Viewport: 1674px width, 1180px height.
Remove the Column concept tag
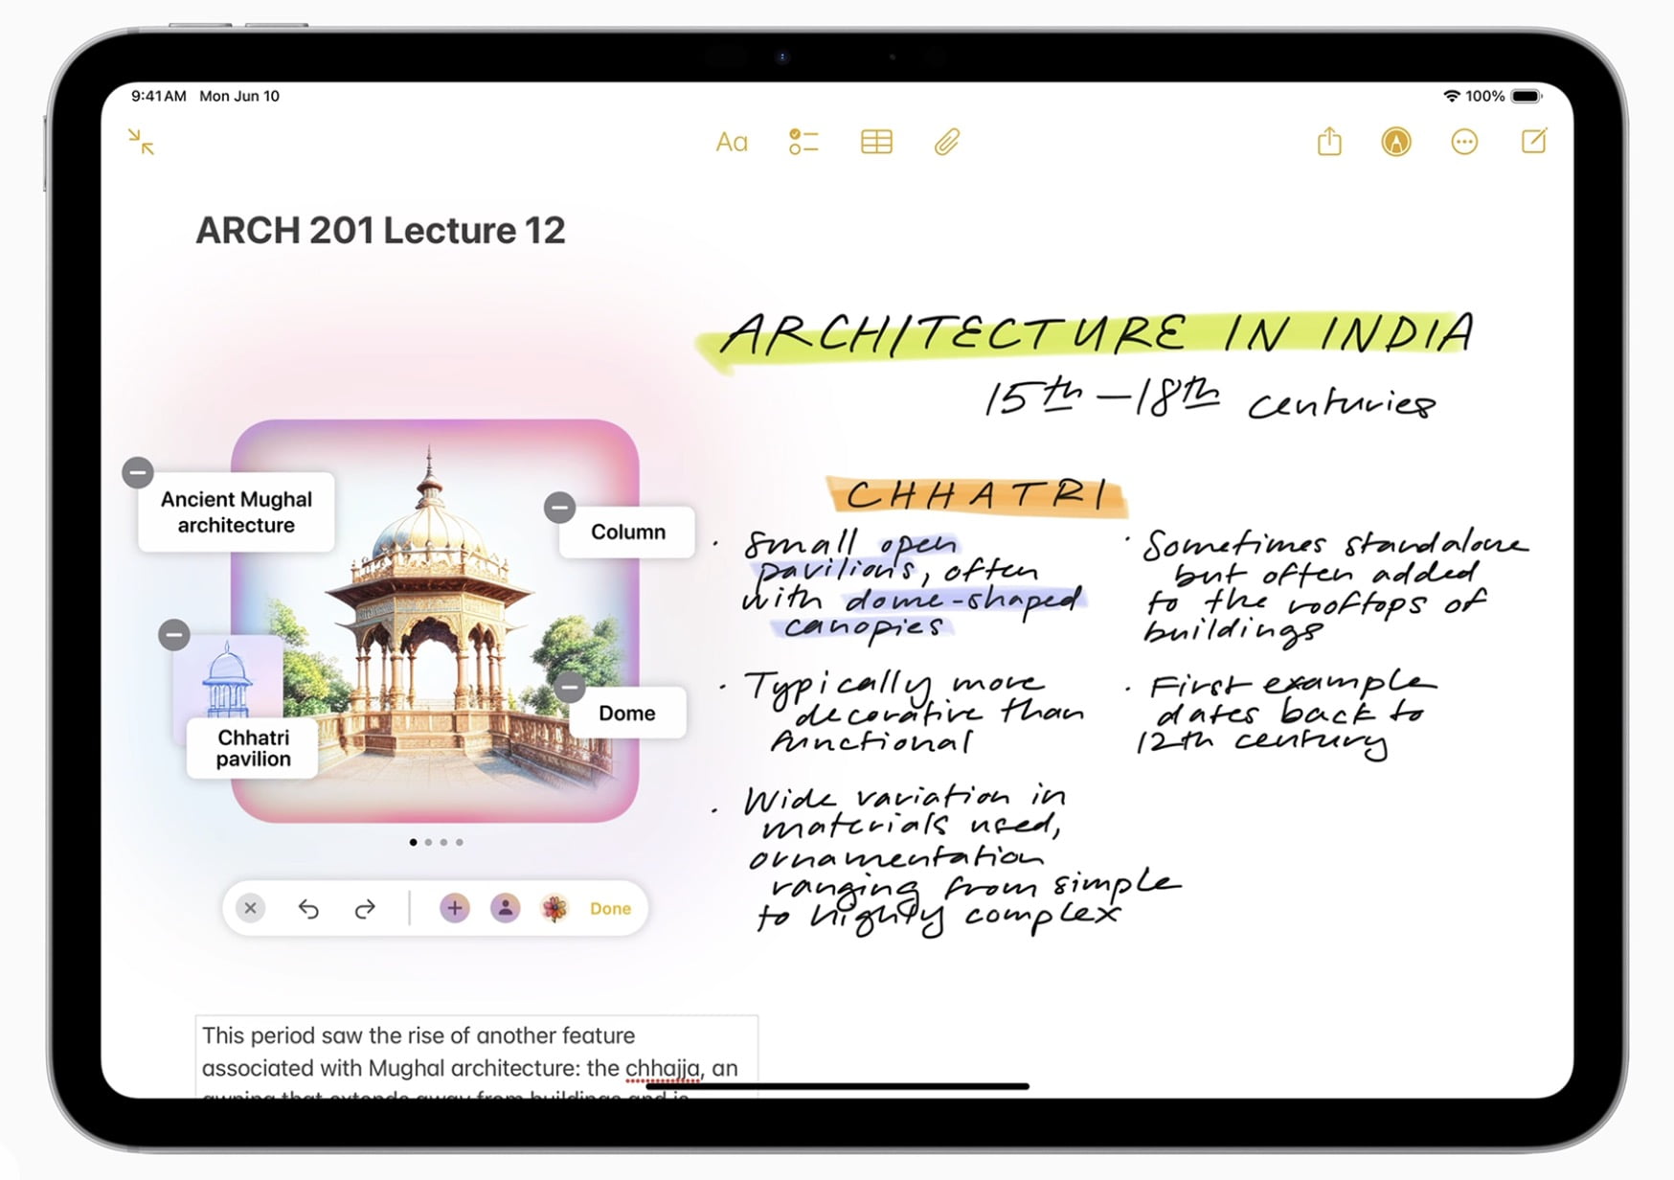coord(559,509)
